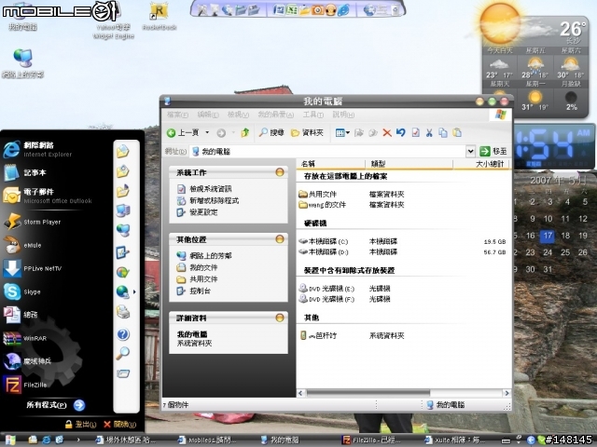Click the Properties toolbar icon

point(415,132)
